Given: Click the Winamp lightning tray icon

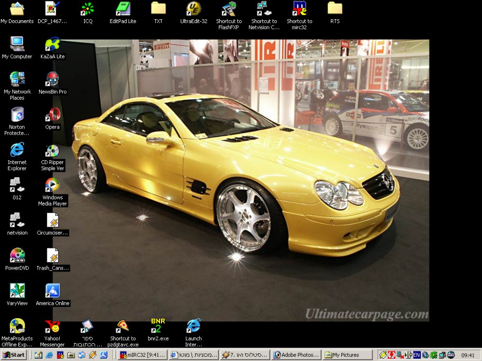Looking at the screenshot, I should coord(383,355).
